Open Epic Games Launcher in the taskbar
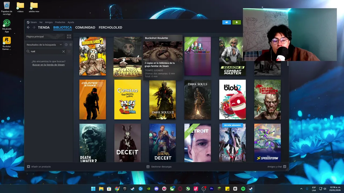Image resolution: width=344 pixels, height=193 pixels. tap(125, 189)
